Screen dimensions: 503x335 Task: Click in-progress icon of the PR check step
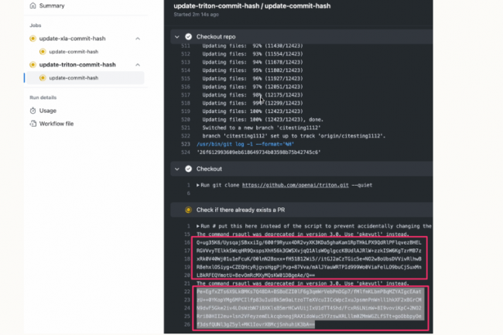click(x=187, y=210)
